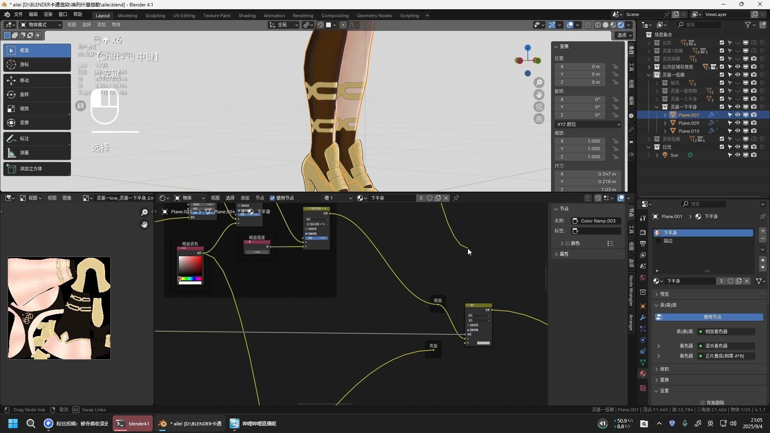The image size is (770, 433).
Task: Switch to the UV Editing workspace tab
Action: click(184, 16)
